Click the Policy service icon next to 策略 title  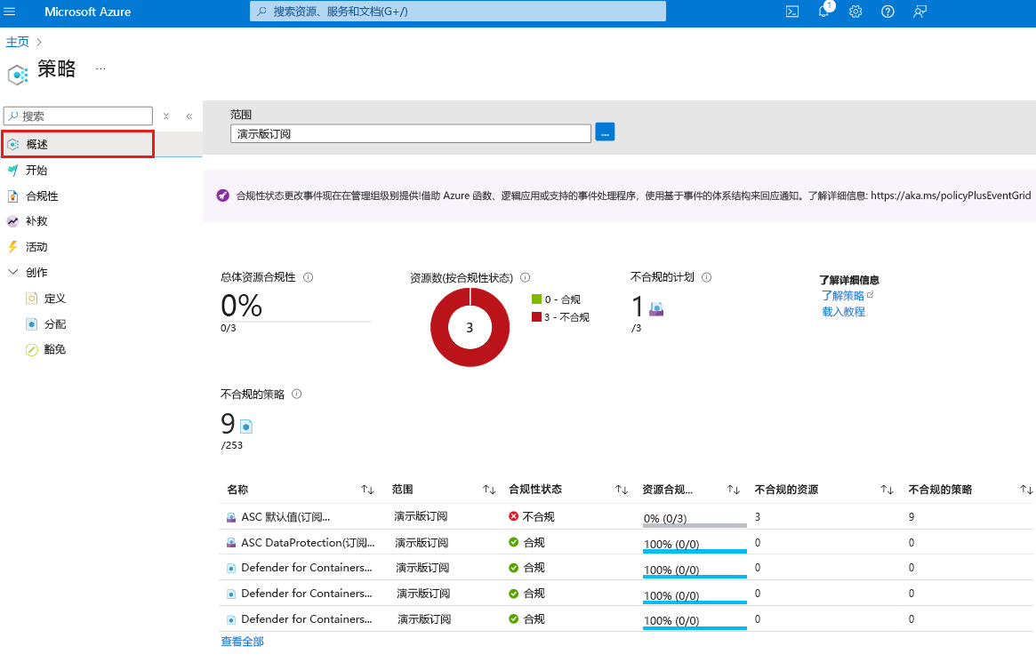18,74
